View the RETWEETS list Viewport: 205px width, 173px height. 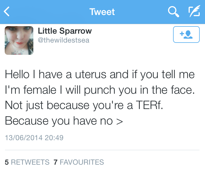[x=30, y=162]
